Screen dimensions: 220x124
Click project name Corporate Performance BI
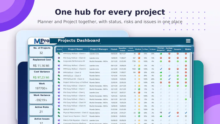click(x=74, y=61)
